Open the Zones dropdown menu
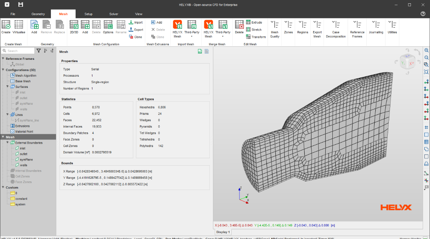This screenshot has height=239, width=430. coord(288,27)
